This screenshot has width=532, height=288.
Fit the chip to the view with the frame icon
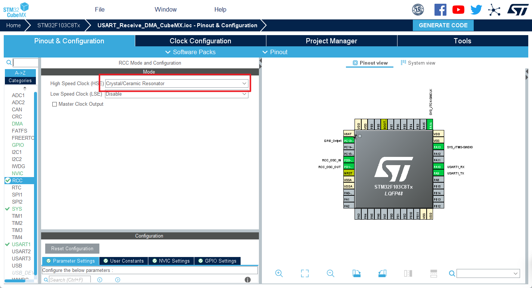pos(305,273)
